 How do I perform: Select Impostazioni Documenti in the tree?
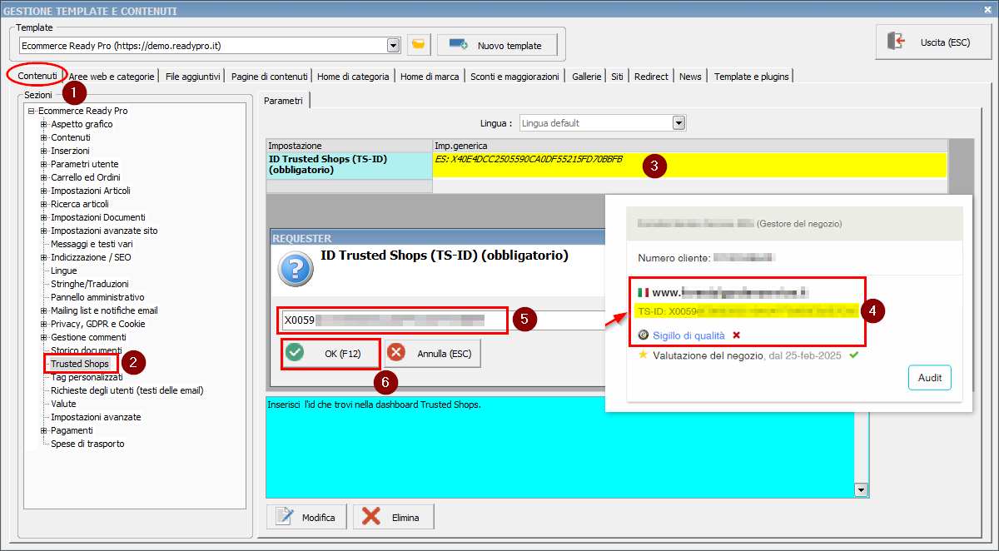tap(98, 217)
